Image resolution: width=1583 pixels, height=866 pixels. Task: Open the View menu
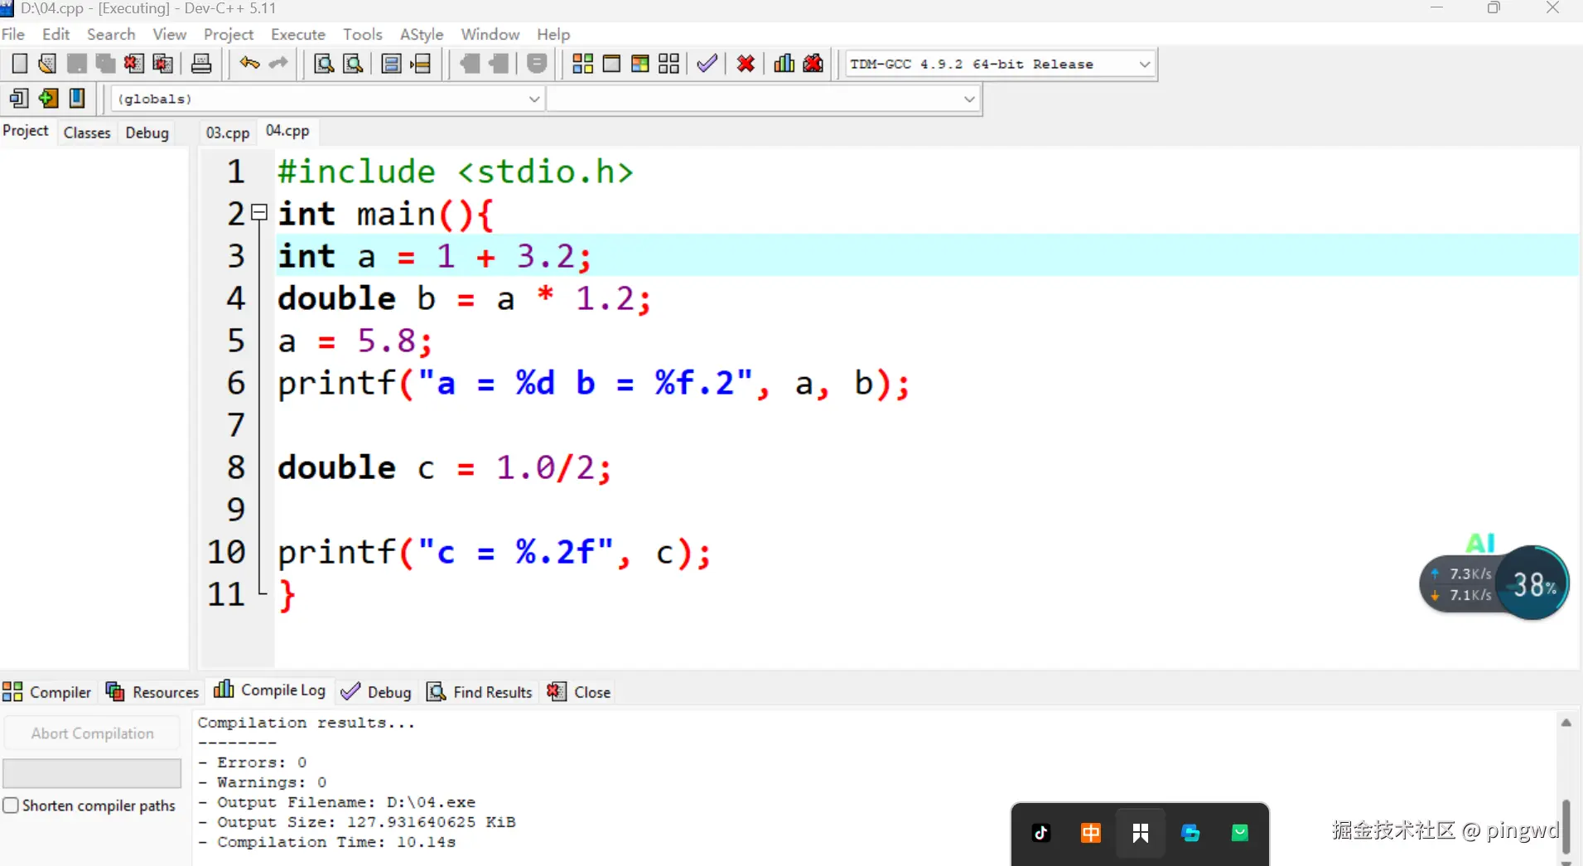(x=170, y=34)
